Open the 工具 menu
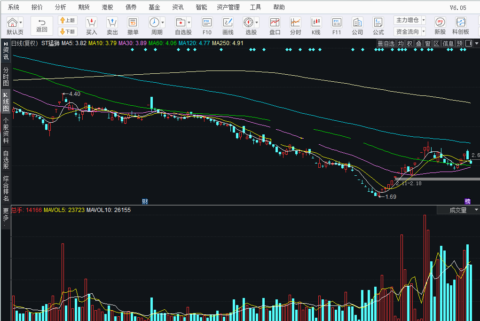The height and width of the screenshot is (321, 480). pyautogui.click(x=256, y=7)
